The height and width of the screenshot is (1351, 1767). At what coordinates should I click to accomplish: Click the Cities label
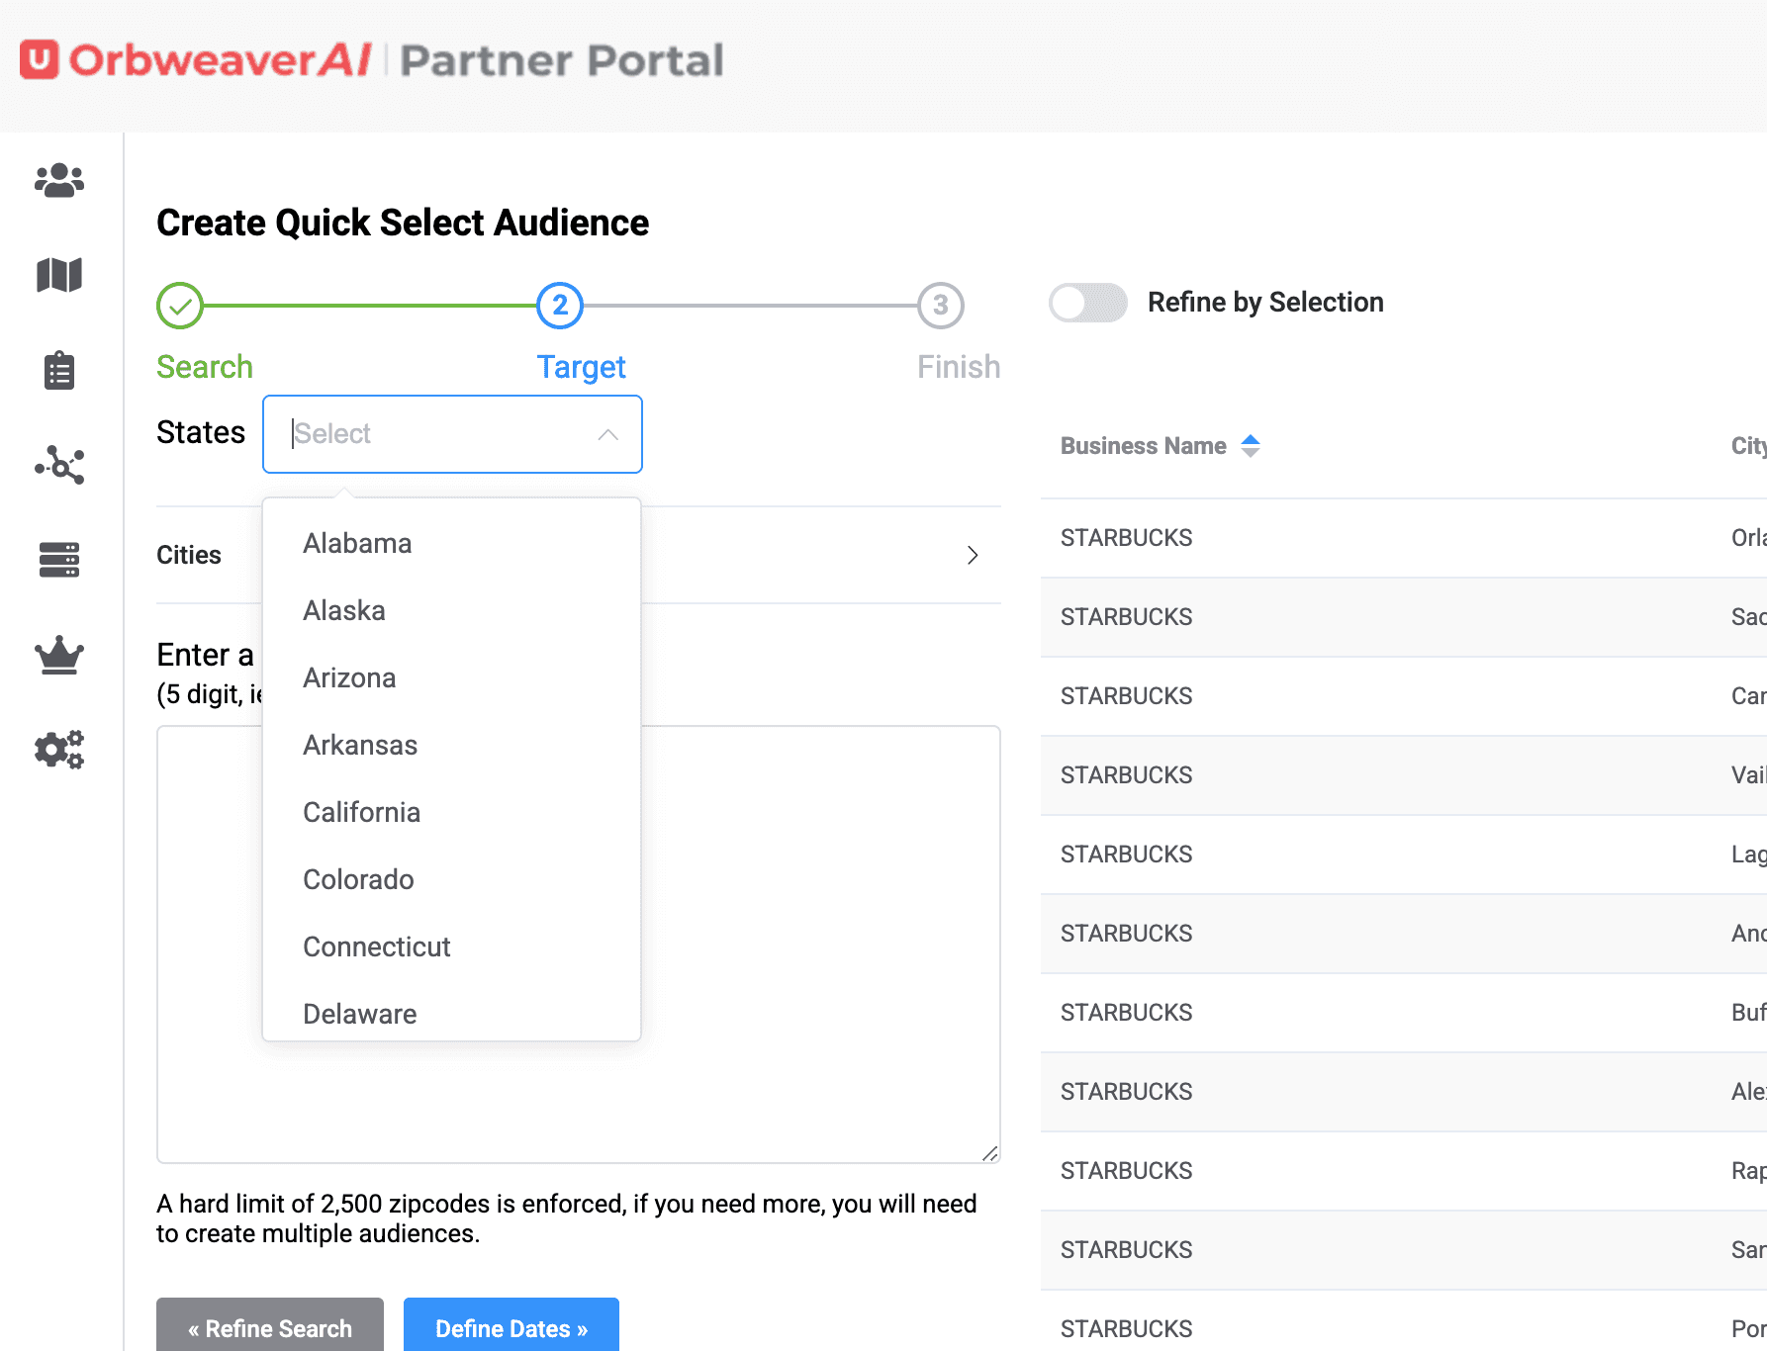click(x=189, y=555)
